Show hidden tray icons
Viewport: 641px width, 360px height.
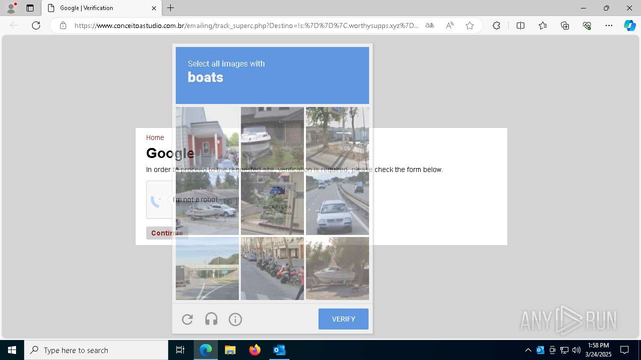[x=528, y=350]
